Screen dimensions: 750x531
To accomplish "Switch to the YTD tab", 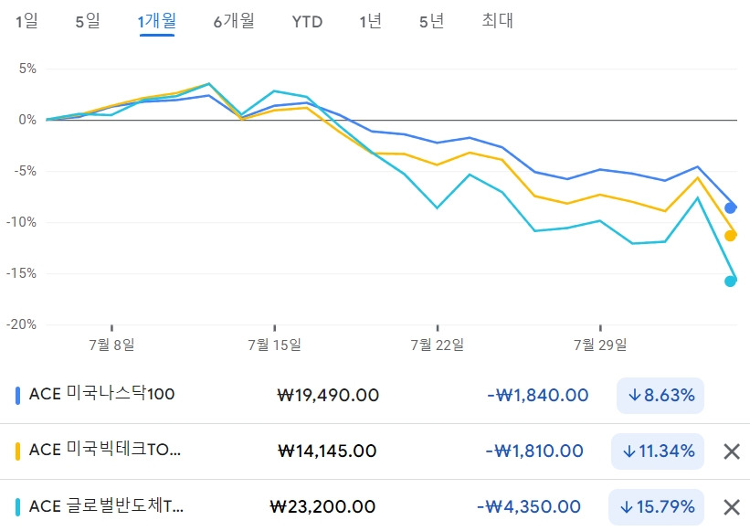I will (308, 21).
